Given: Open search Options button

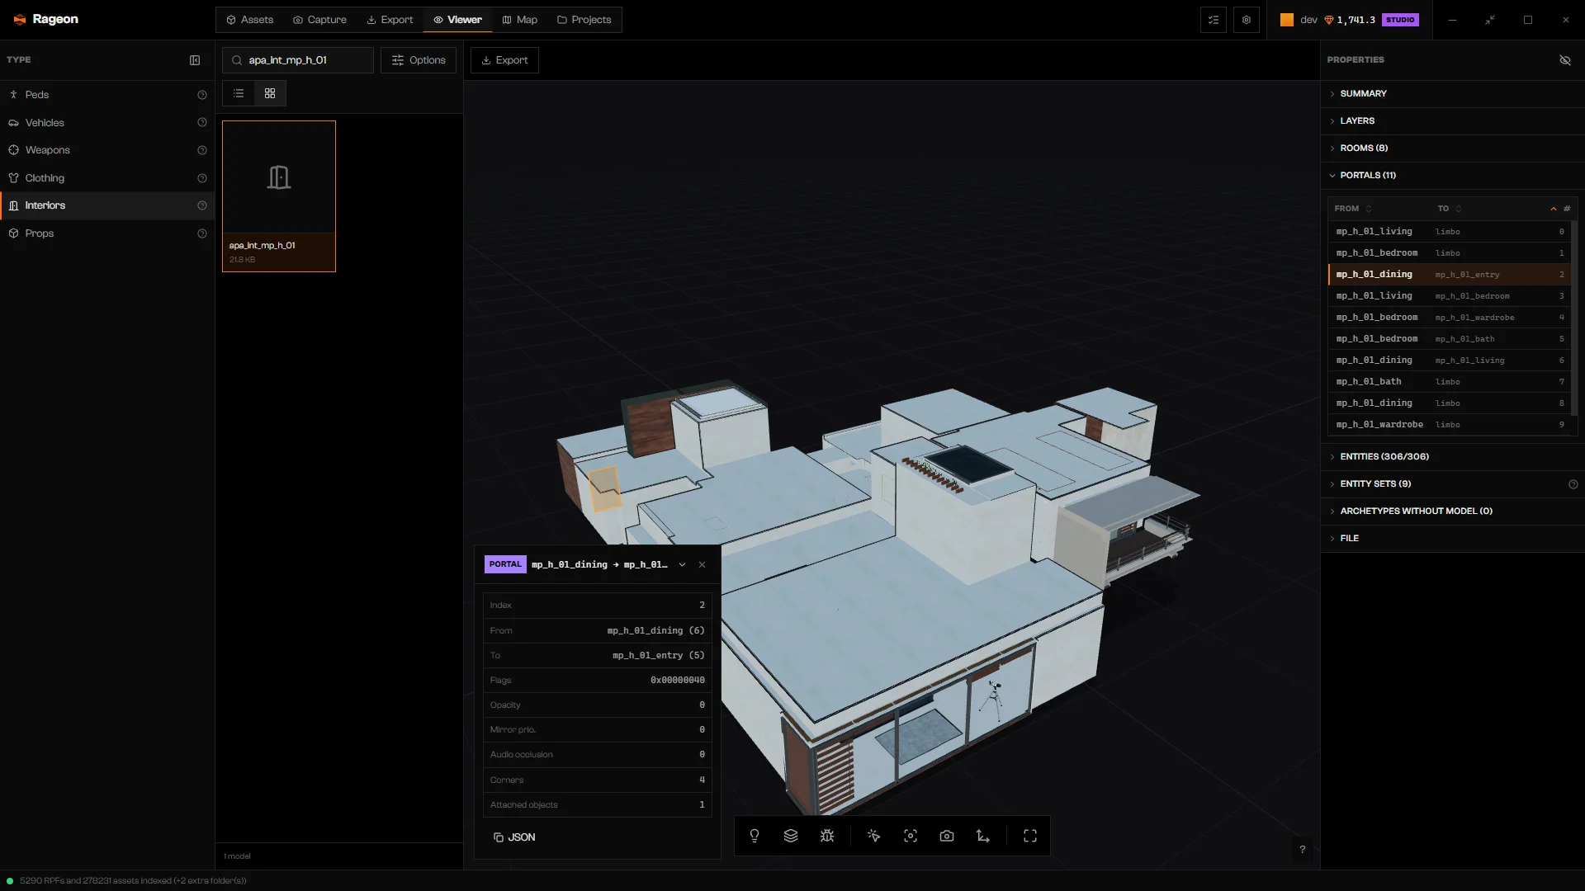Looking at the screenshot, I should click(x=419, y=60).
